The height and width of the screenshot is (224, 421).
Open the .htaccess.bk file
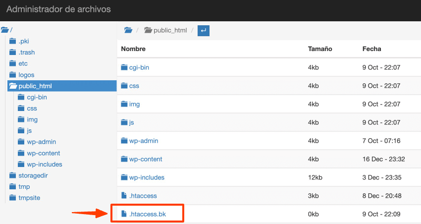pos(148,214)
